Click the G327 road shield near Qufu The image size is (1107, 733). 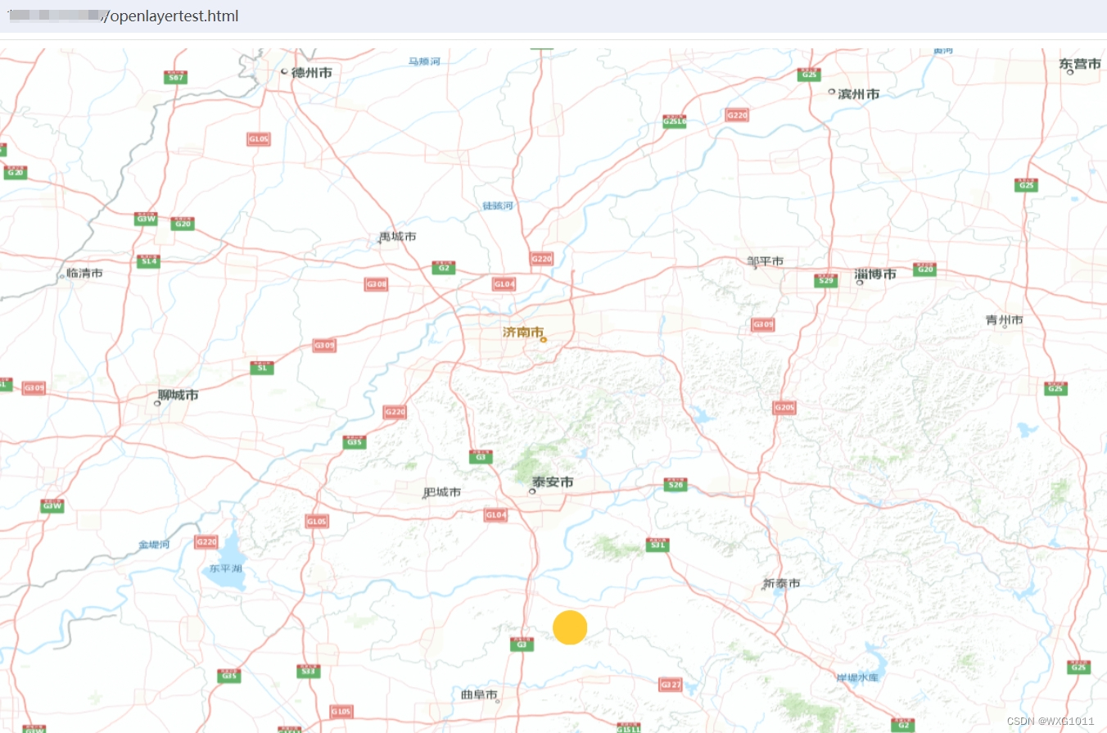(668, 684)
